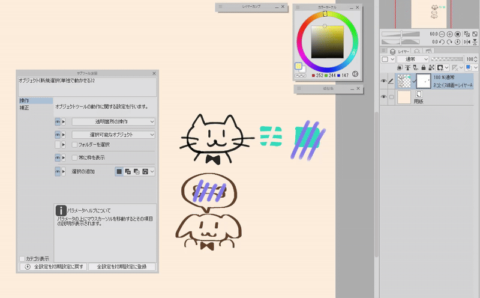Rotate canvas left in navigator
Viewport: 480px width, 298px height.
tap(442, 42)
